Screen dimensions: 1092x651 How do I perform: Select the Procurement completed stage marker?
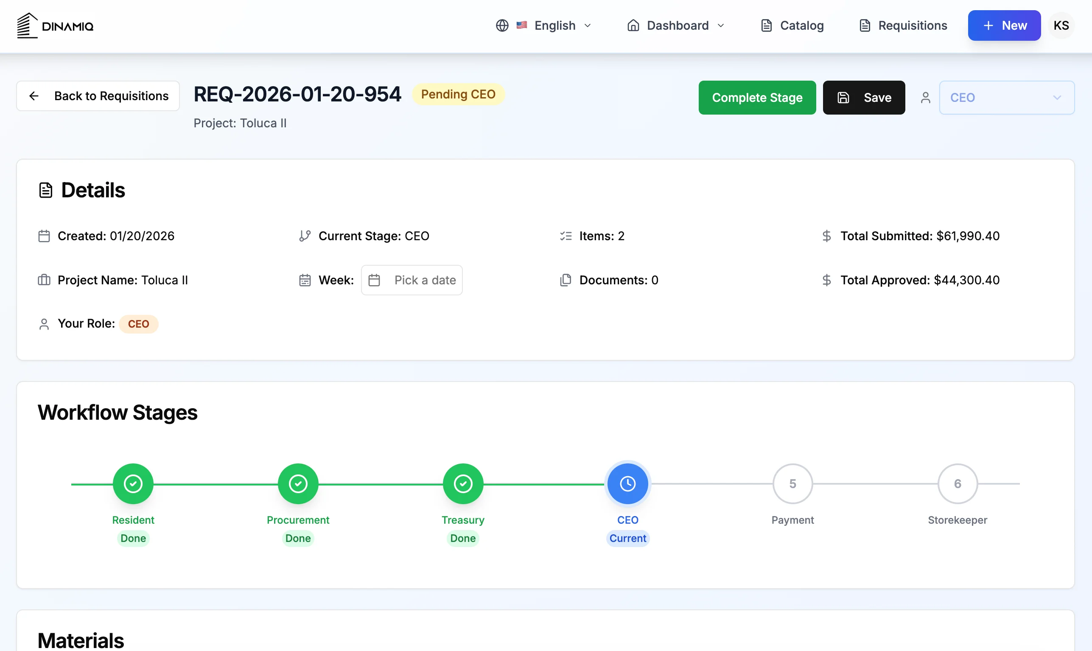pyautogui.click(x=298, y=483)
